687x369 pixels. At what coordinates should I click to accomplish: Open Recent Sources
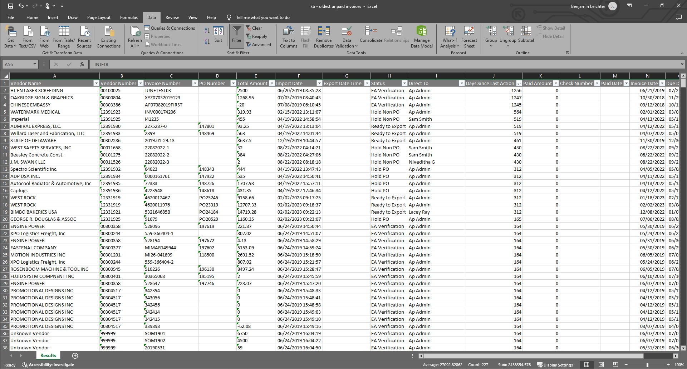84,37
